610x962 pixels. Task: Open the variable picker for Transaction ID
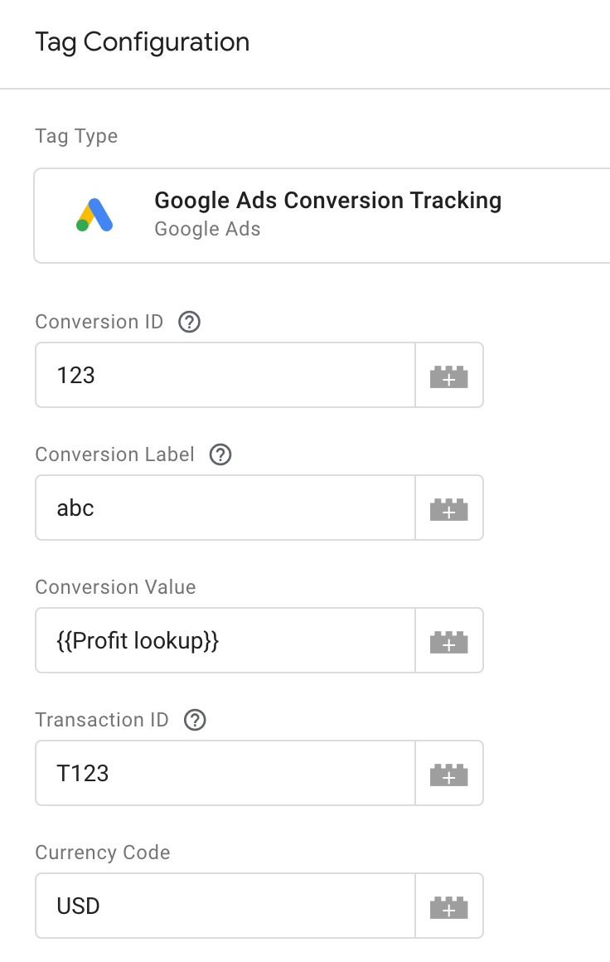click(x=448, y=773)
